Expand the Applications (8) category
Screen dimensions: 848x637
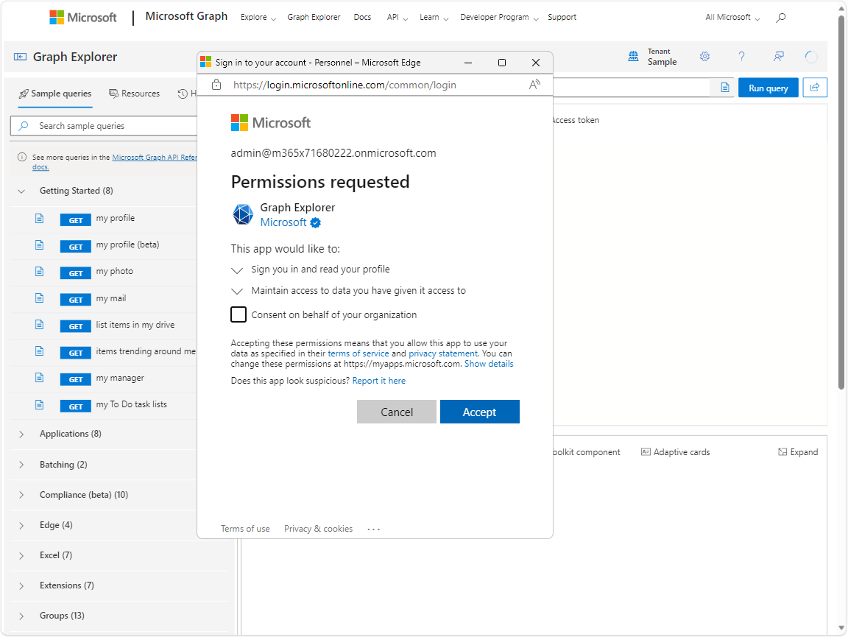point(21,434)
